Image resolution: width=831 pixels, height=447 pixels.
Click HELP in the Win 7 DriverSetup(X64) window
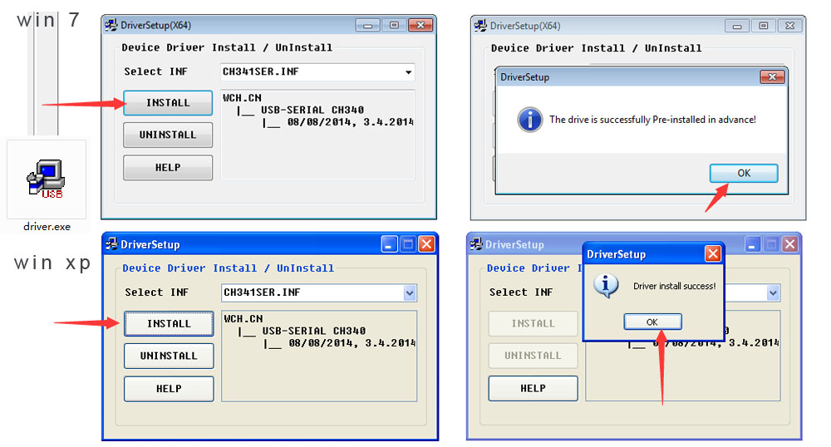[x=168, y=168]
